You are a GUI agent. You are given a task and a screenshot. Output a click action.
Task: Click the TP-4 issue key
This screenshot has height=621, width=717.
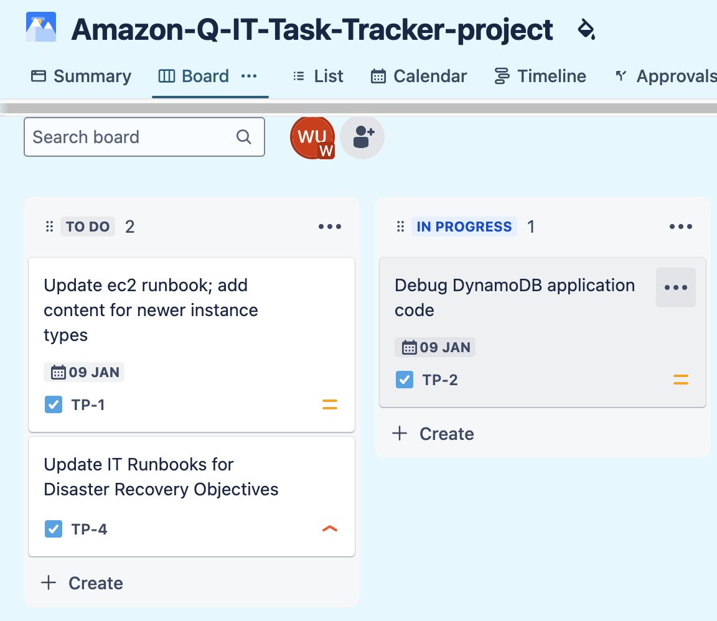pos(89,529)
